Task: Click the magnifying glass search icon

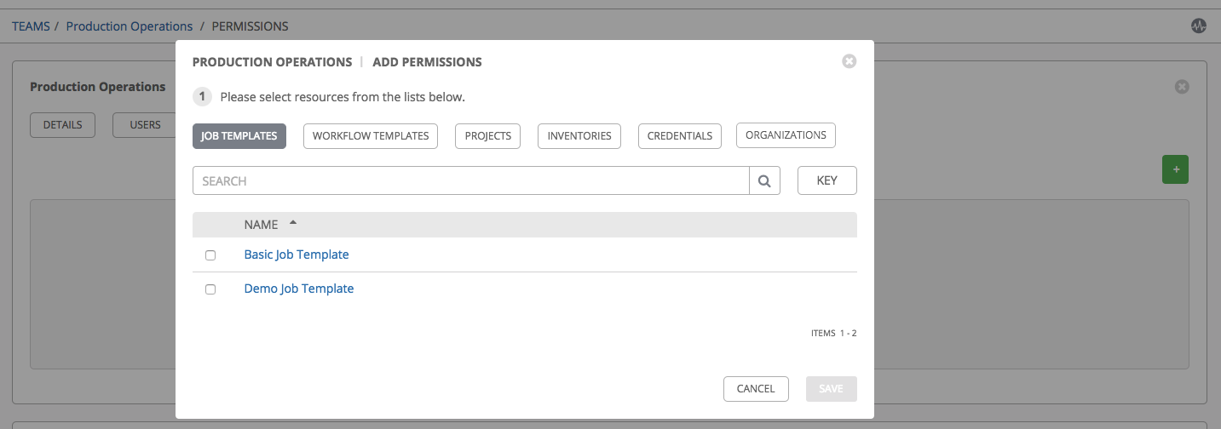Action: pos(764,180)
